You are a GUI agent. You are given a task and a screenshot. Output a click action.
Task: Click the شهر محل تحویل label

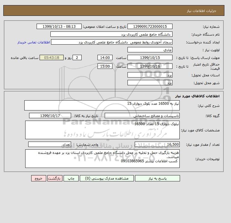pyautogui.click(x=206, y=83)
